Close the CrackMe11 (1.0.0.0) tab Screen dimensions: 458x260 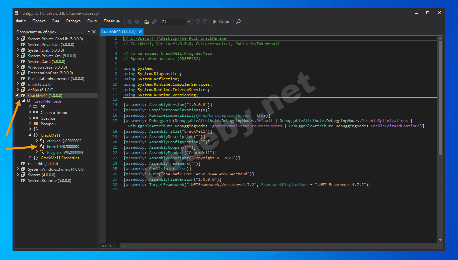[140, 32]
